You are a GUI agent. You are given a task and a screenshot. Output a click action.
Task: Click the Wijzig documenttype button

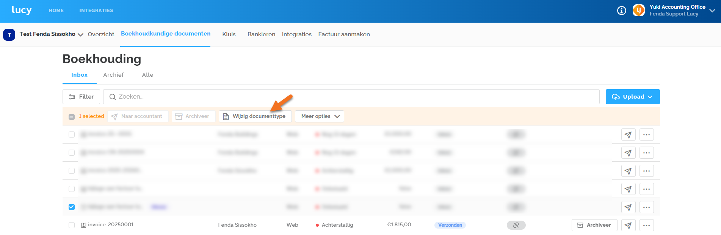255,116
